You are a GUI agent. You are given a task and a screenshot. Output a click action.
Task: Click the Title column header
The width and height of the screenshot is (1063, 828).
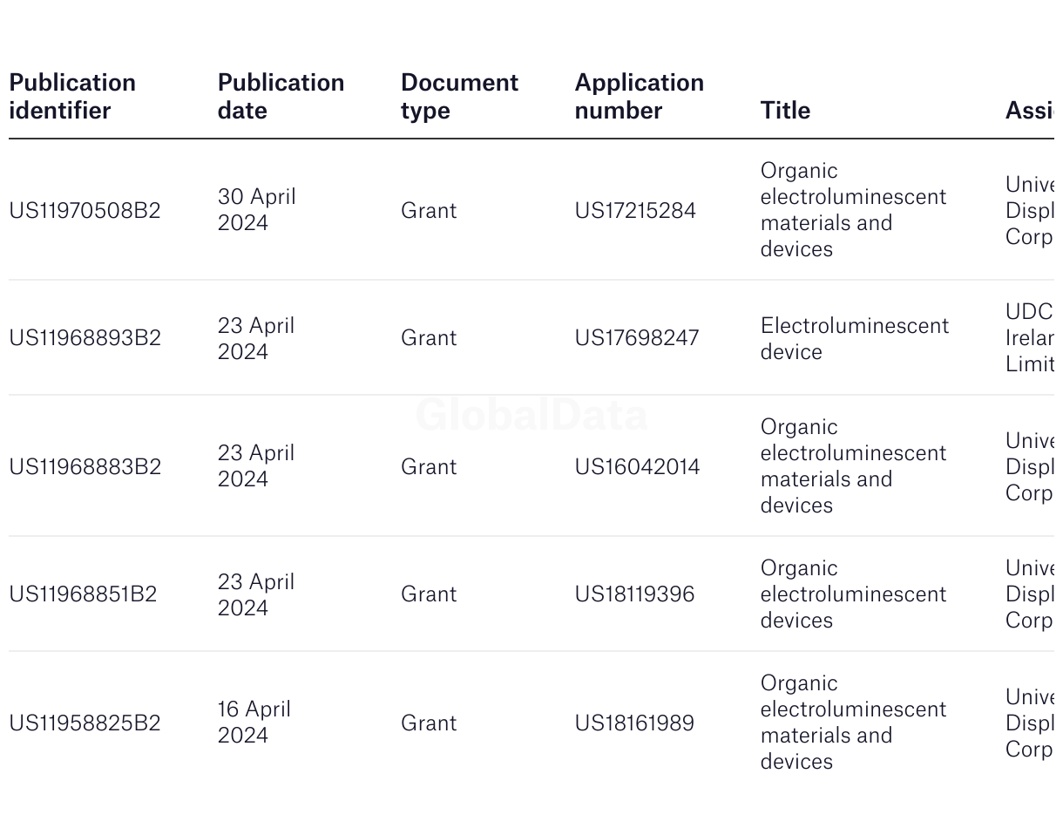pos(785,110)
